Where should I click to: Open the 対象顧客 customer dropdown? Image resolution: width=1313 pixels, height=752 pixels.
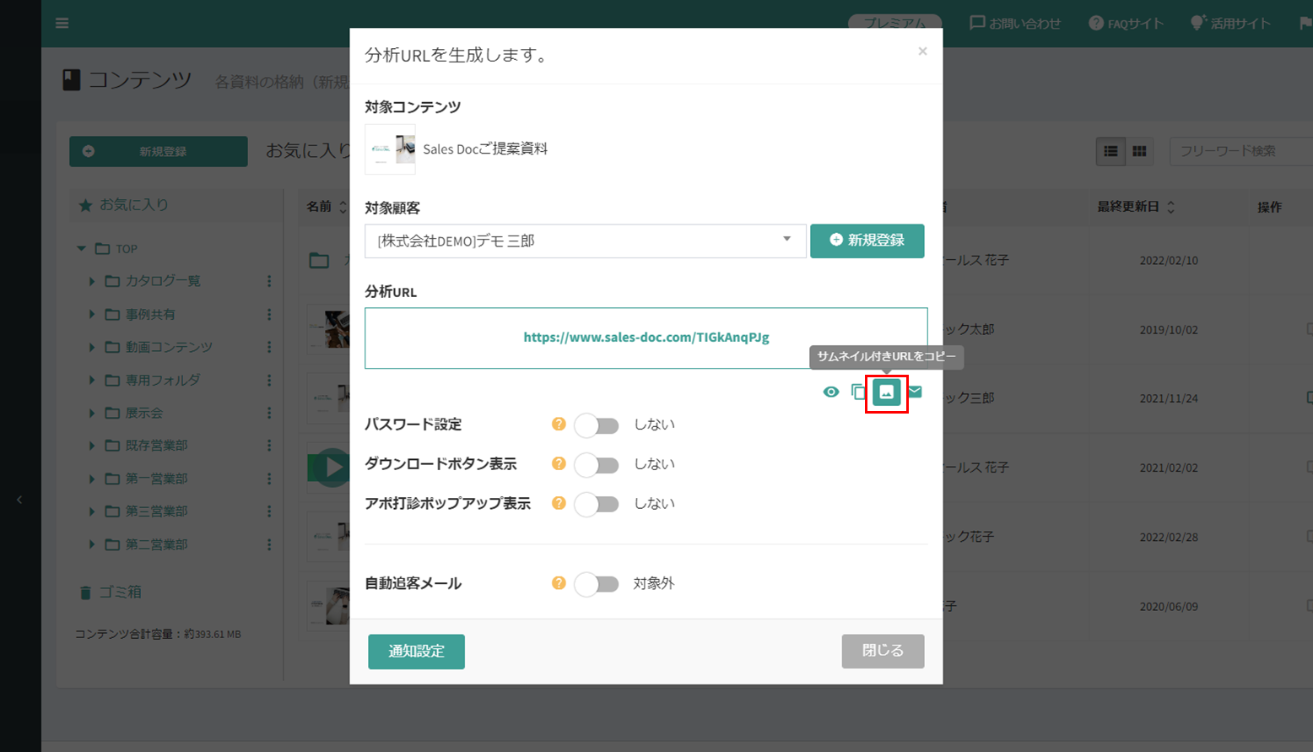coord(585,241)
